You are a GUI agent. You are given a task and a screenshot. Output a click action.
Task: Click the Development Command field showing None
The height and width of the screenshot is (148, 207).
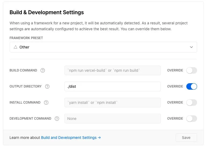(x=112, y=119)
